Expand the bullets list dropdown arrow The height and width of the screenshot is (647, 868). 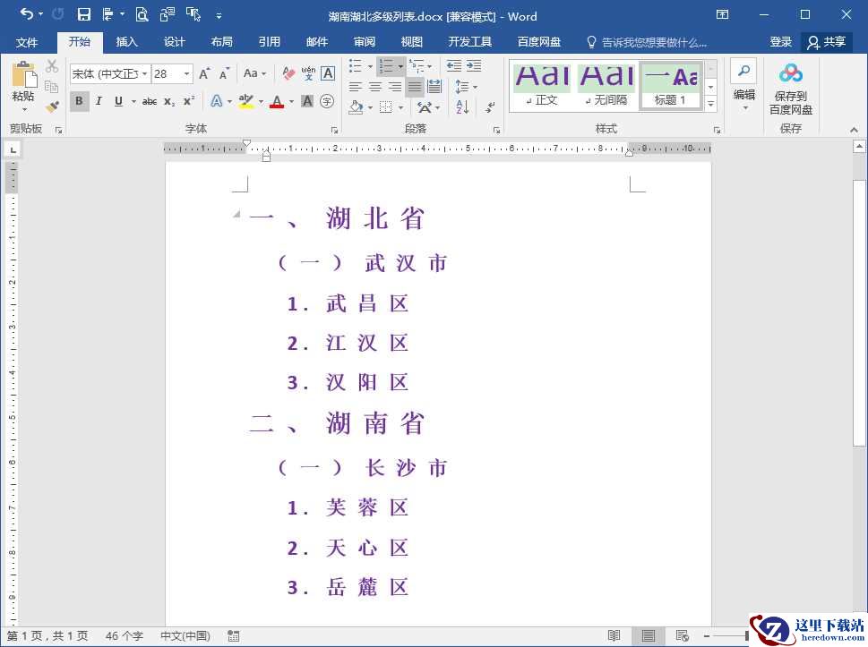[x=370, y=66]
